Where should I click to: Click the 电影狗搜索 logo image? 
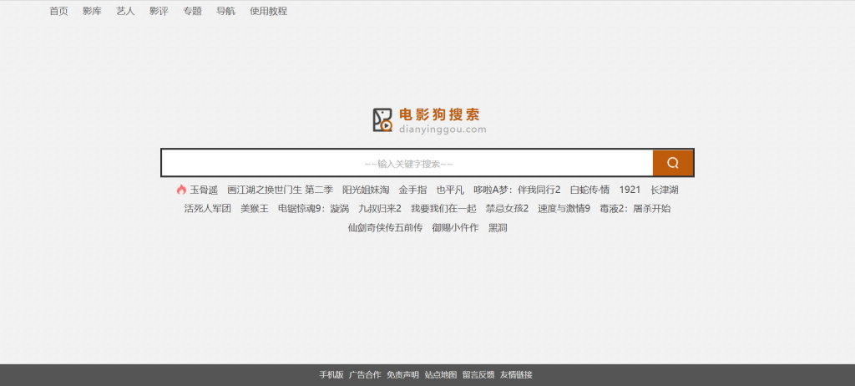pyautogui.click(x=429, y=120)
